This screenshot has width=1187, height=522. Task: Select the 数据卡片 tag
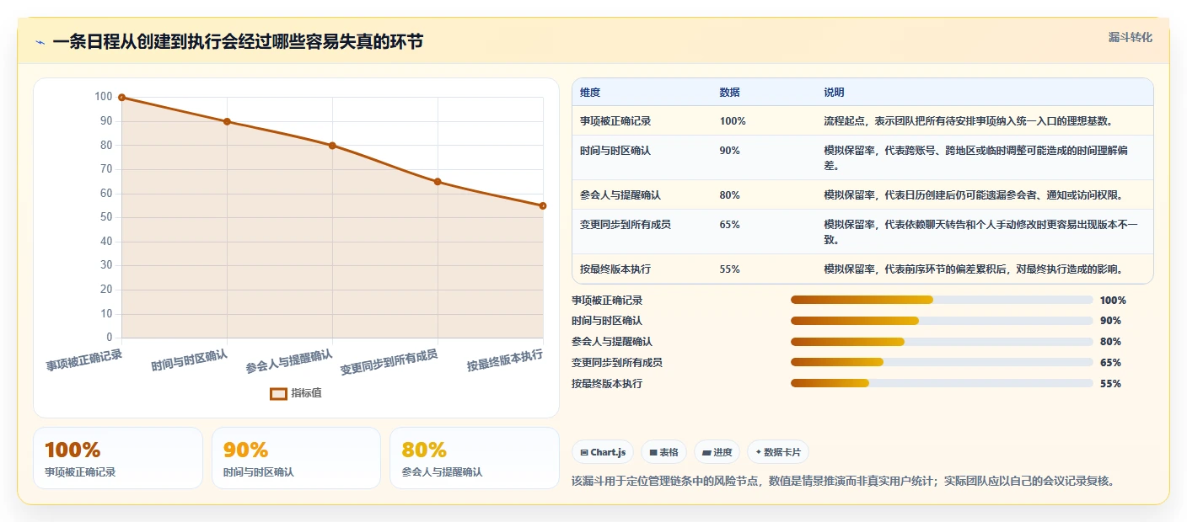tap(778, 452)
